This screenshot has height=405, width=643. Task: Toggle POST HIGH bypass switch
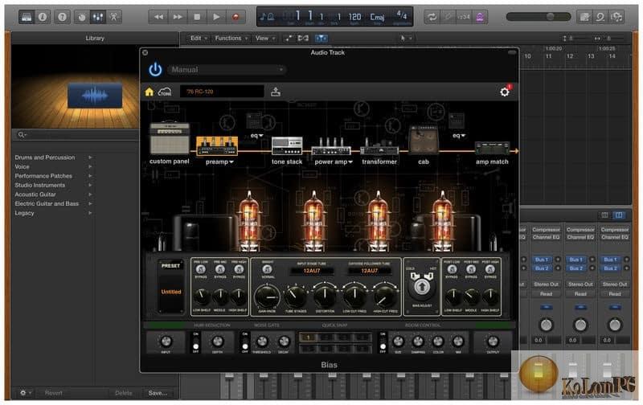tap(490, 269)
